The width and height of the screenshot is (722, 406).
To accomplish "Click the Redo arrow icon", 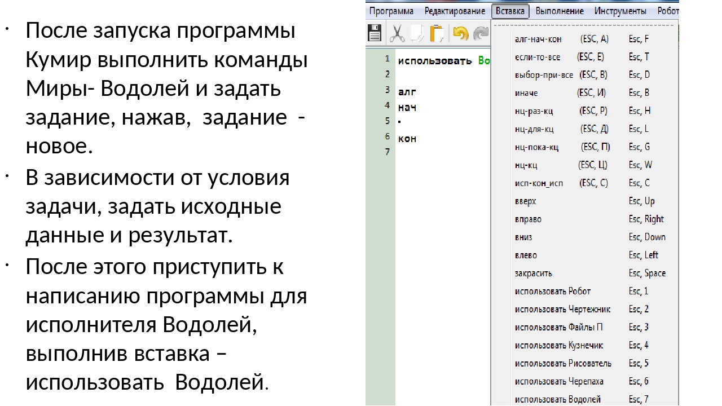I will [481, 33].
